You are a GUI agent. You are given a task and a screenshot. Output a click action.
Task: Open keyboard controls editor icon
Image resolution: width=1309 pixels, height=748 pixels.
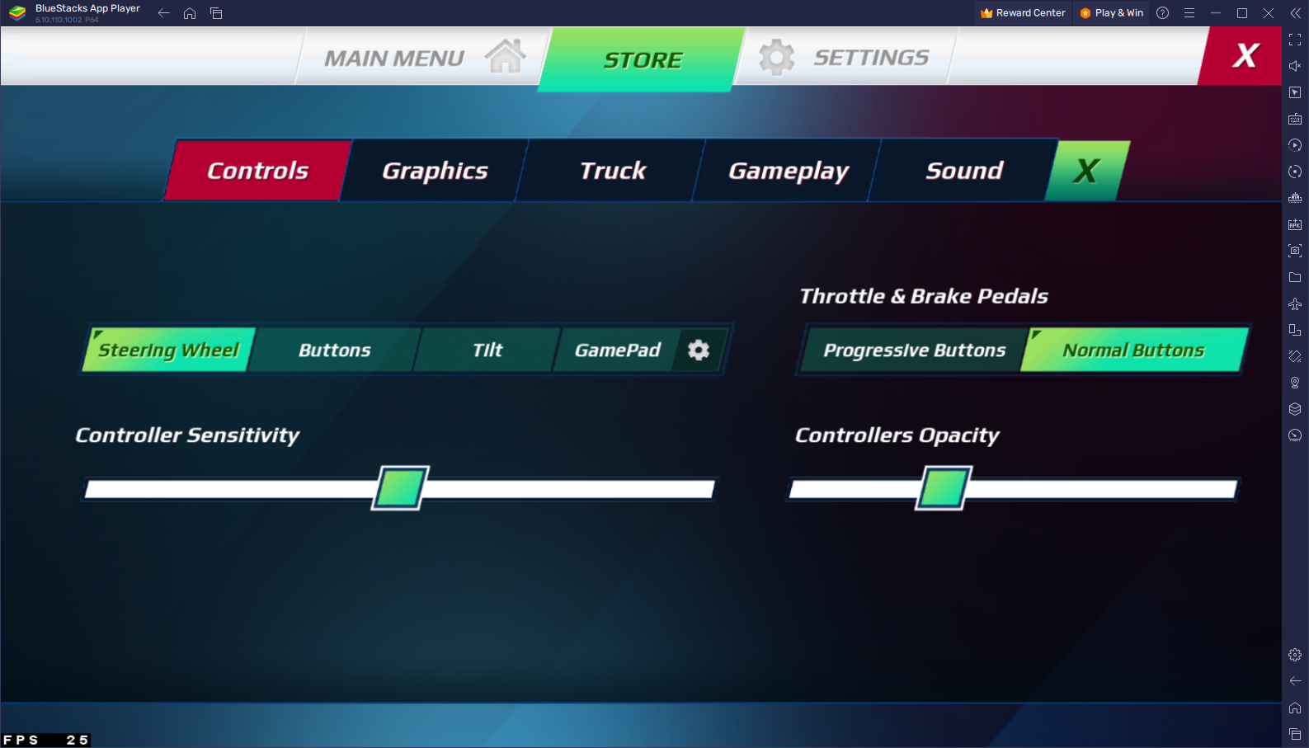(1295, 119)
